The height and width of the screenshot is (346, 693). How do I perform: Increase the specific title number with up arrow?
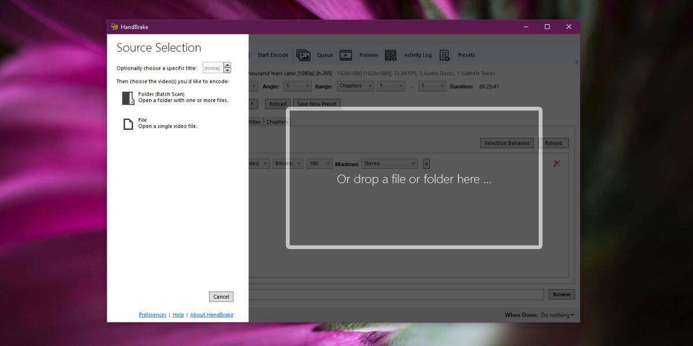click(227, 65)
